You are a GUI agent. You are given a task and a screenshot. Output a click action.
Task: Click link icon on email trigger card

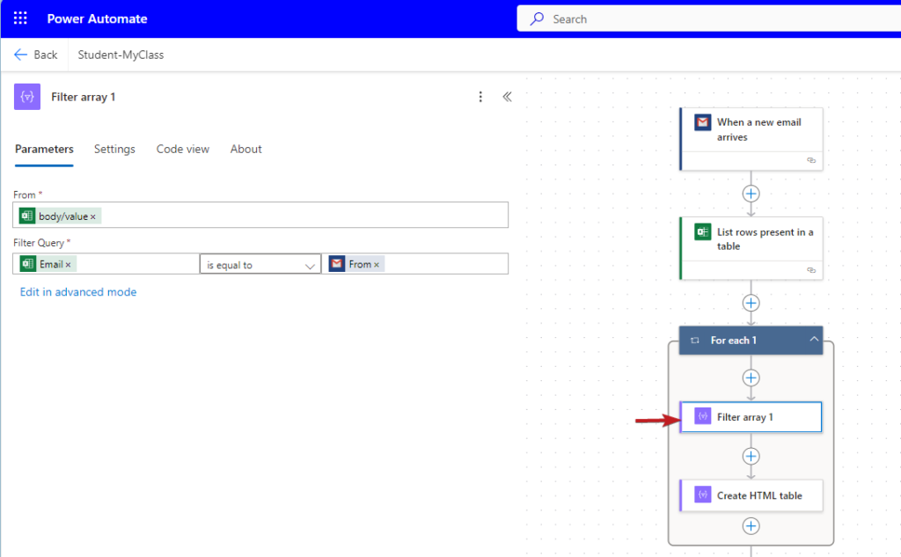coord(810,160)
